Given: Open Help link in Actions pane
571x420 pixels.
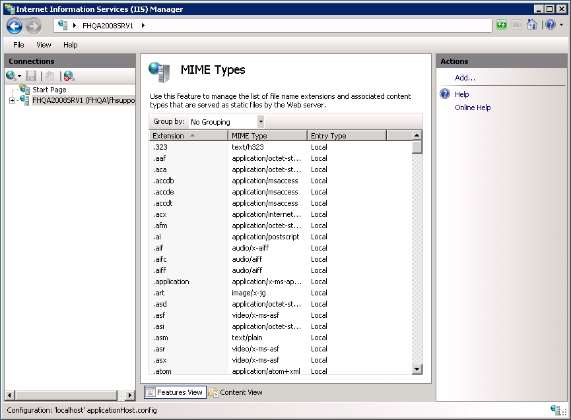Looking at the screenshot, I should coord(462,94).
